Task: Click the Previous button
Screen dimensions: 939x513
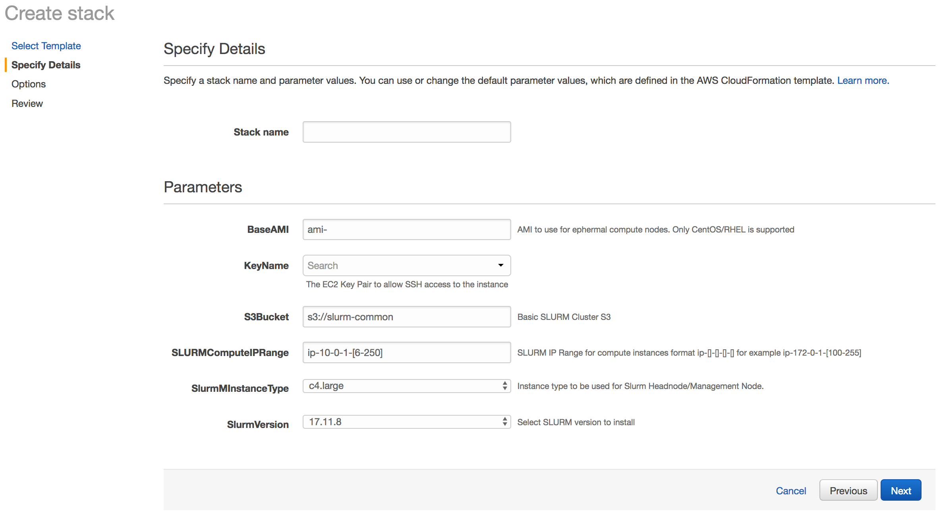Action: pyautogui.click(x=848, y=491)
